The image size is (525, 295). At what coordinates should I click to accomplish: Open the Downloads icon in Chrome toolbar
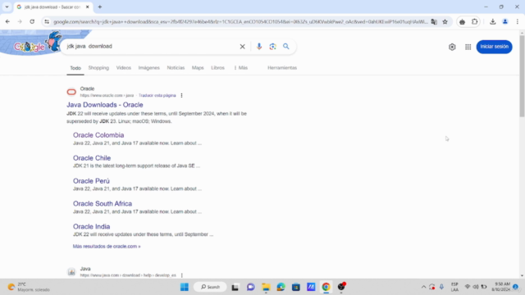(x=492, y=22)
